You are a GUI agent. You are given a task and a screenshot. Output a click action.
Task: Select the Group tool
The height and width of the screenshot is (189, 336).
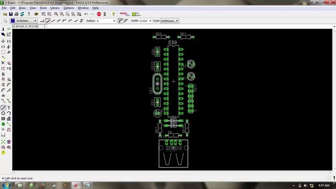(3, 52)
